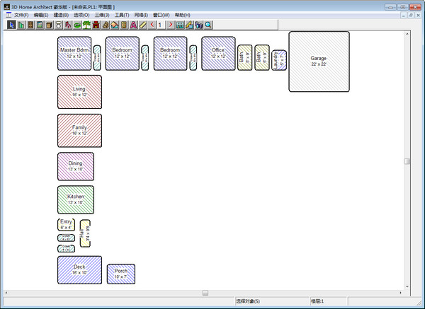Viewport: 425px width, 309px height.
Task: Expand the 三维(3) menu
Action: 102,15
